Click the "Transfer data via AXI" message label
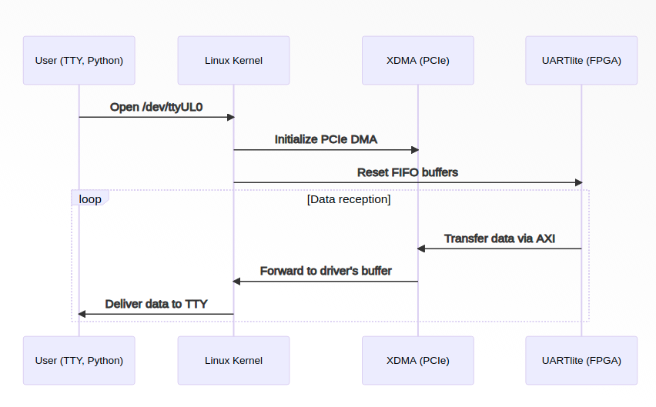Image resolution: width=656 pixels, height=407 pixels. [500, 239]
